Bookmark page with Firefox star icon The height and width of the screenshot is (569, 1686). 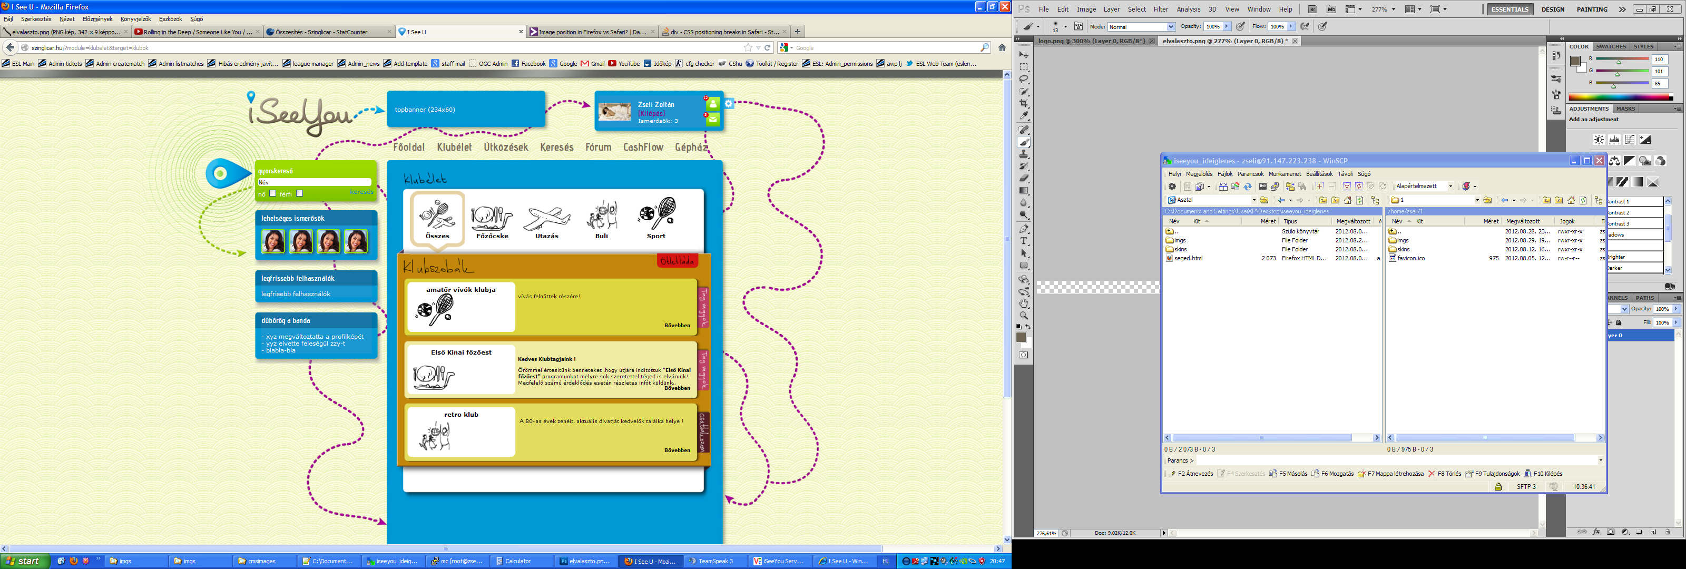click(x=748, y=48)
